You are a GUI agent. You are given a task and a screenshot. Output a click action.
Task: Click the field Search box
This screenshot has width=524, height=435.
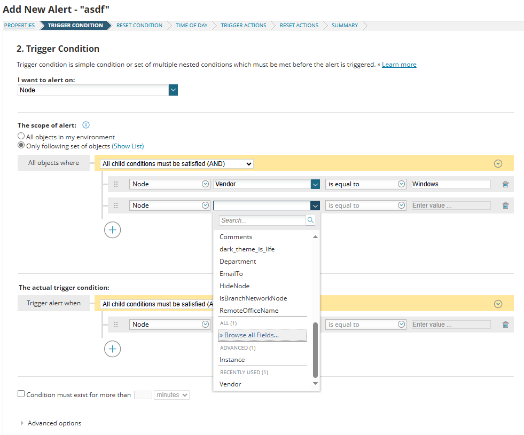(262, 220)
